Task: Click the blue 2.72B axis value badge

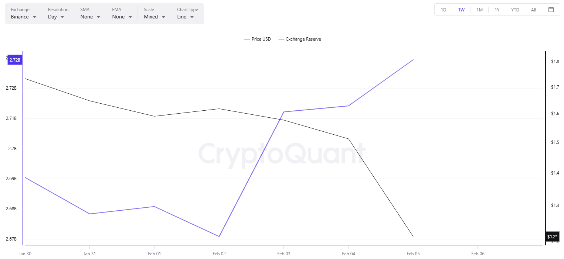Action: 14,59
